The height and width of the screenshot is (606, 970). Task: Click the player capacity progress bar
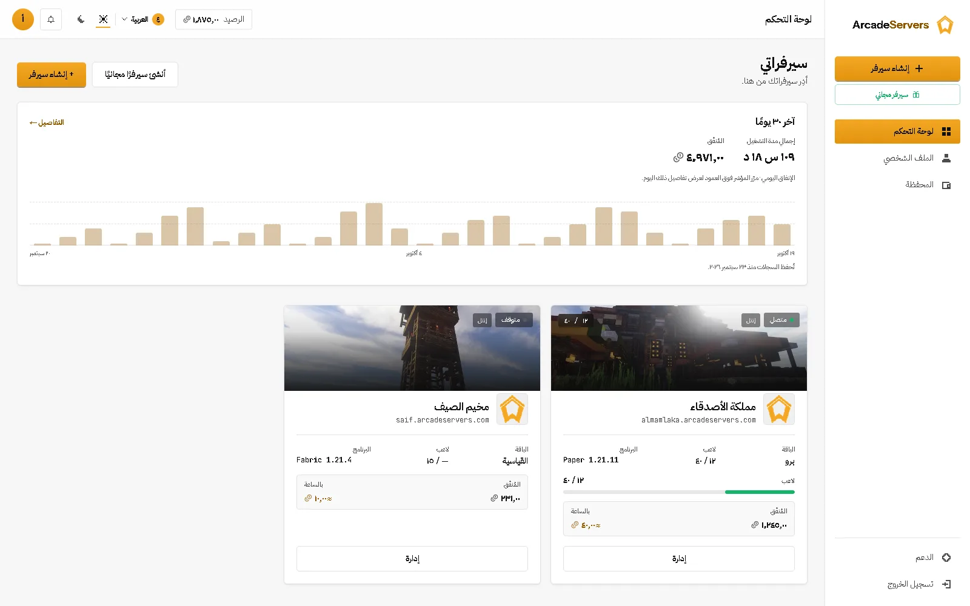[x=679, y=492]
